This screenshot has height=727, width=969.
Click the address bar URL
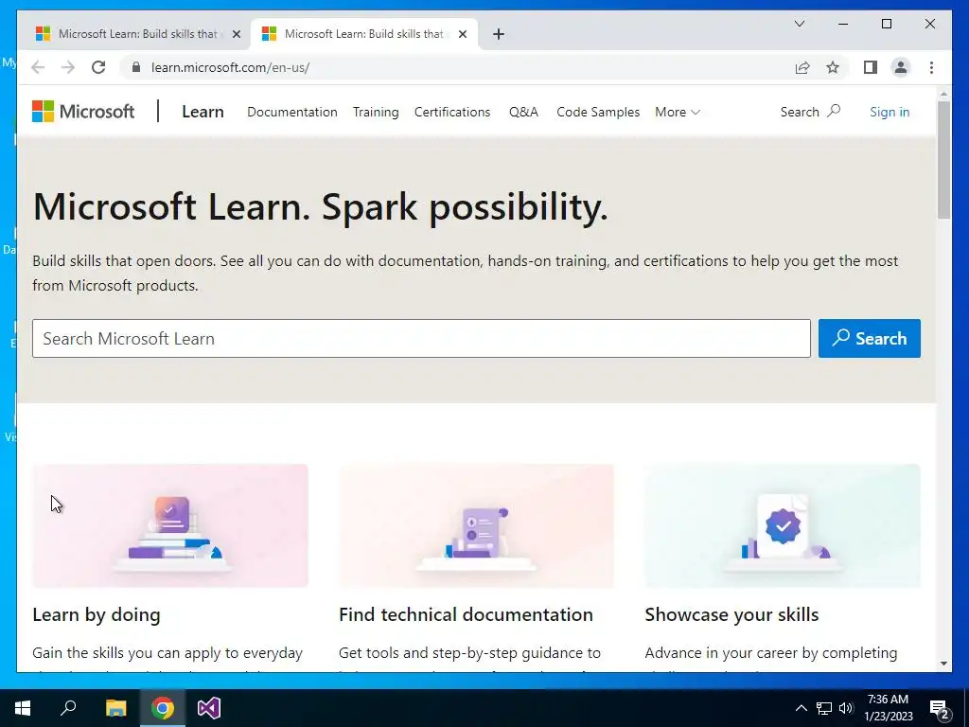[231, 67]
